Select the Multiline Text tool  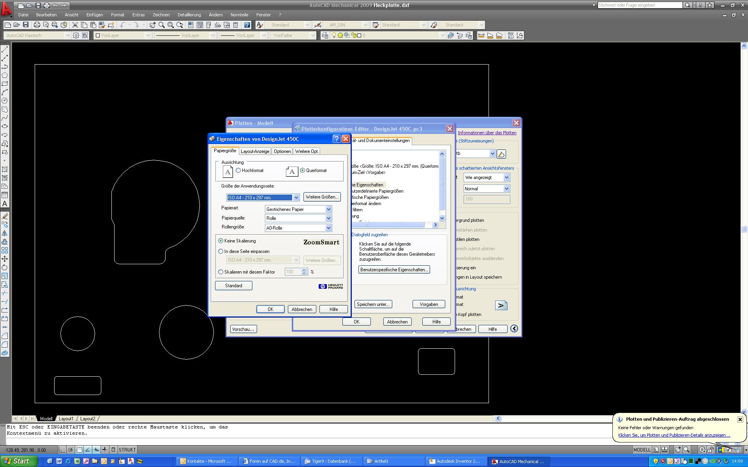[x=5, y=204]
